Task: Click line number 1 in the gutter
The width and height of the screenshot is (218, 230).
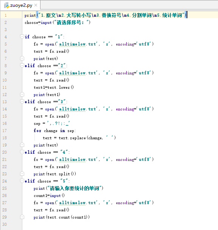Action: 6,15
